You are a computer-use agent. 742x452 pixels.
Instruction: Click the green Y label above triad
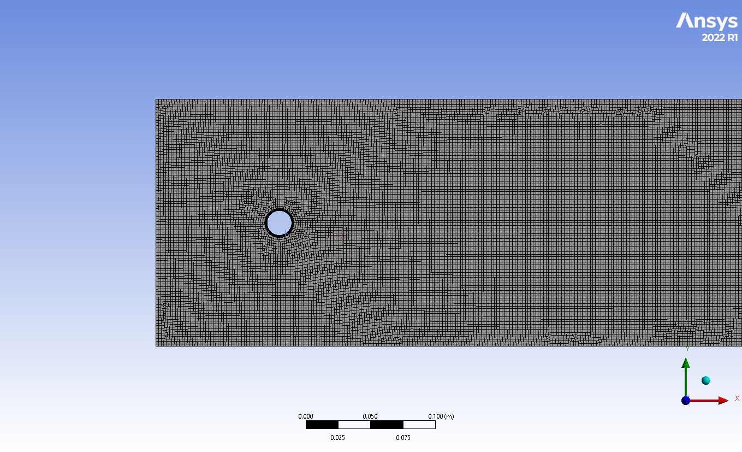[x=687, y=348]
